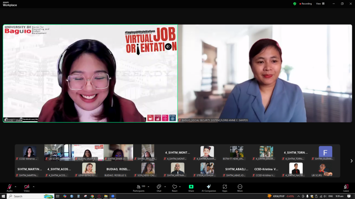Leave the meeting

point(346,188)
